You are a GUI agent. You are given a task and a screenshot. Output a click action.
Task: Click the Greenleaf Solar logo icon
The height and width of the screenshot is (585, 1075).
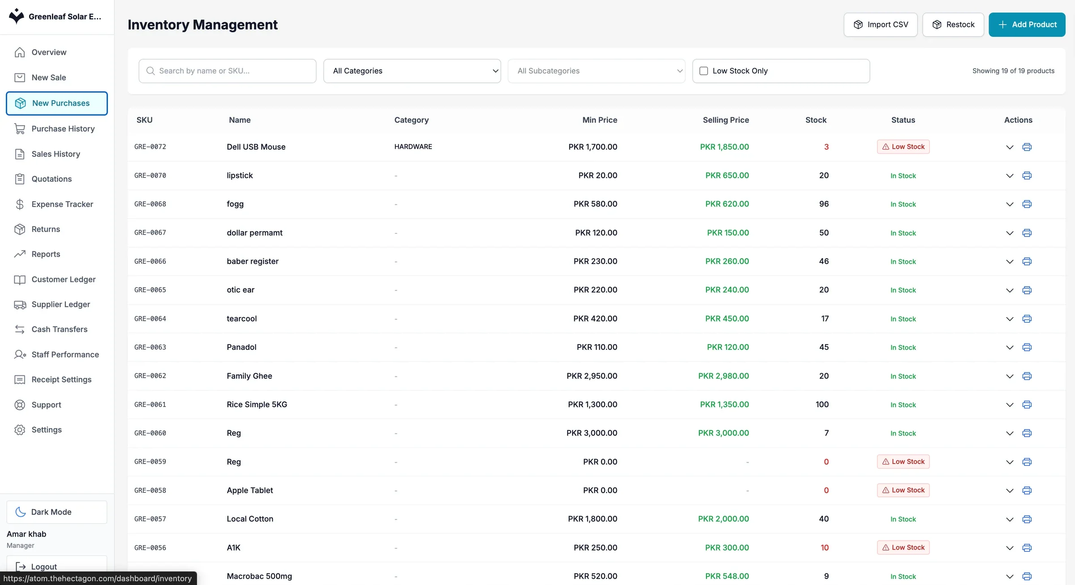tap(17, 16)
